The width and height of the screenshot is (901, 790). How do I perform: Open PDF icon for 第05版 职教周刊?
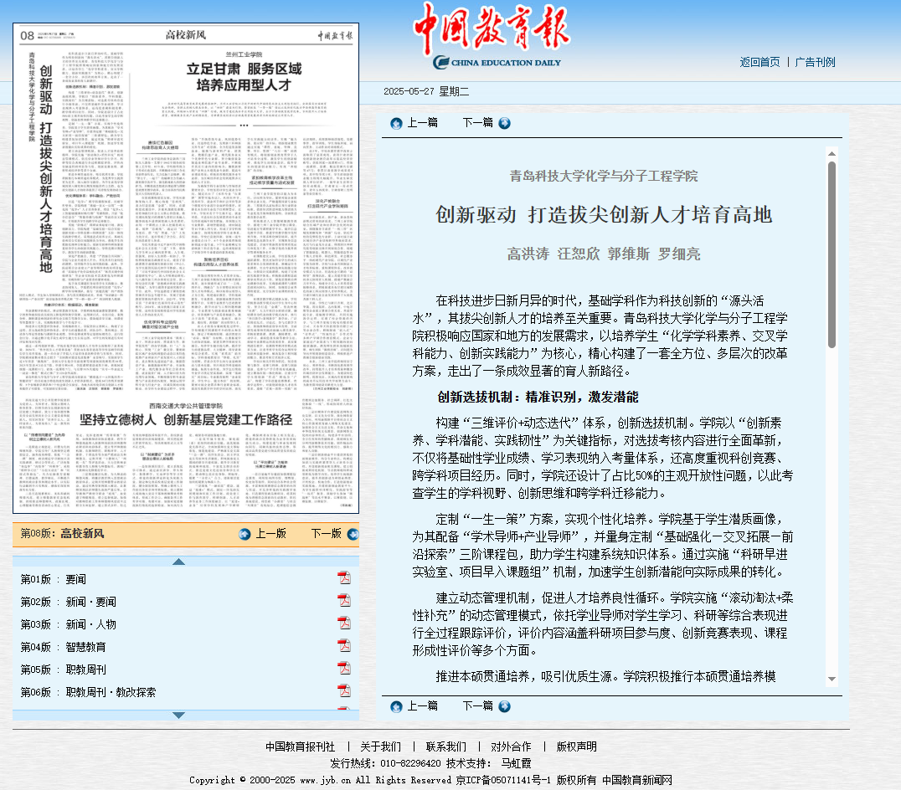[x=343, y=668]
